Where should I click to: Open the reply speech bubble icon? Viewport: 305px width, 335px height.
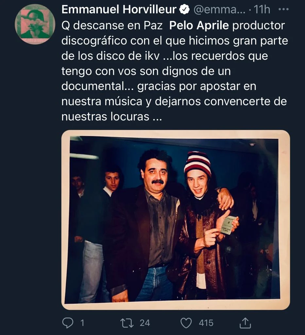click(68, 323)
